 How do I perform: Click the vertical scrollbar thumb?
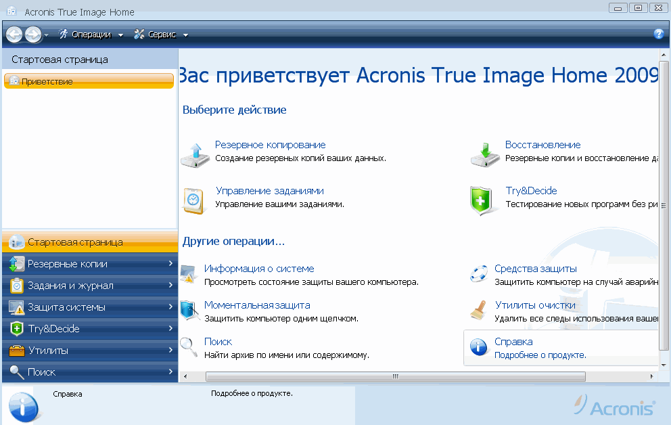coord(664,206)
